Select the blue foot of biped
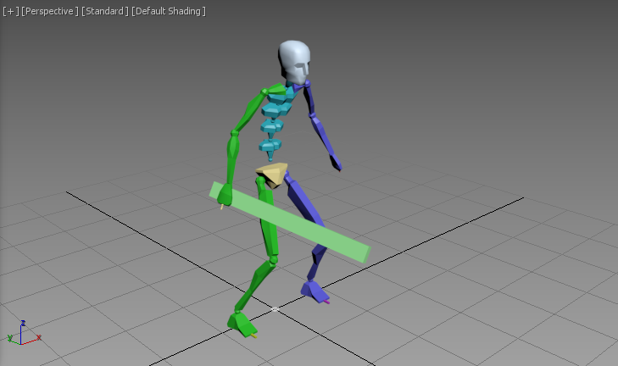This screenshot has width=618, height=366. click(314, 292)
